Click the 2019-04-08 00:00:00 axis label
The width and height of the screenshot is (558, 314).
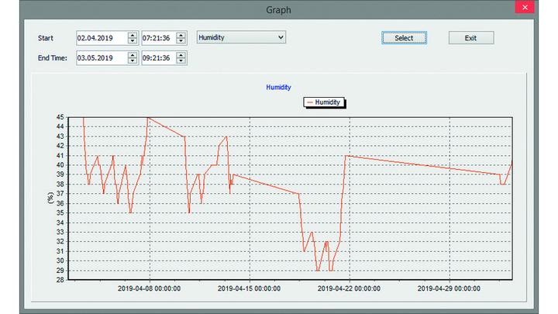point(149,288)
